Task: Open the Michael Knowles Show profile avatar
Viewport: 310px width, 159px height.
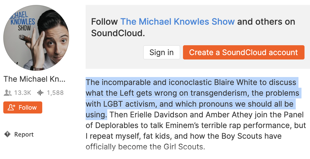Action: tap(36, 38)
